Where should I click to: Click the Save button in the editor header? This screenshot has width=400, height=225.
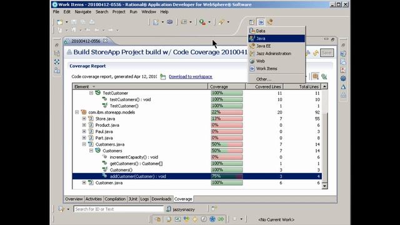point(327,52)
